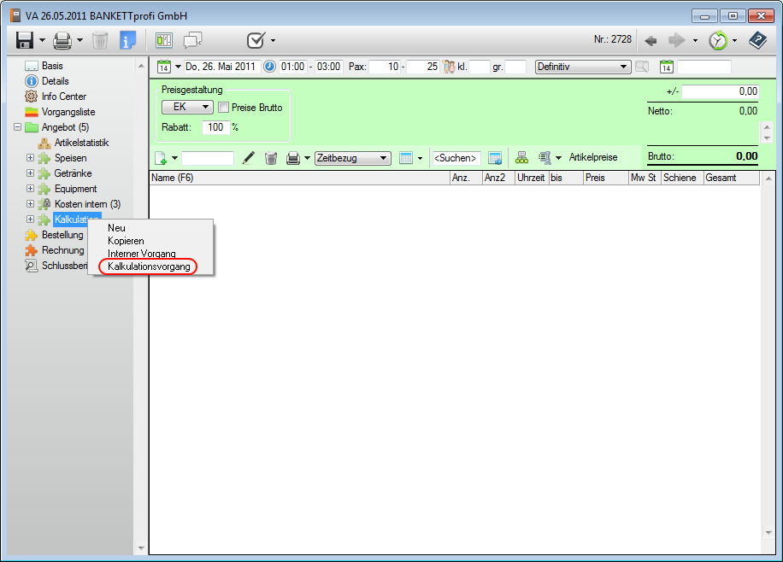This screenshot has width=783, height=562.
Task: Choose Kopieren in the context menu
Action: tap(126, 241)
